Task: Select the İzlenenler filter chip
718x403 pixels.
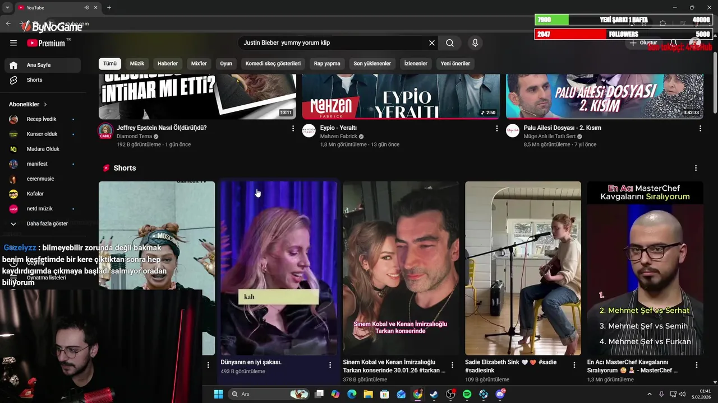Action: (x=416, y=63)
